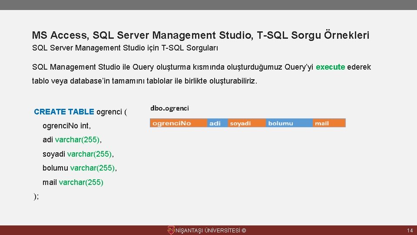Select the 'bolumu' column header

pyautogui.click(x=289, y=123)
